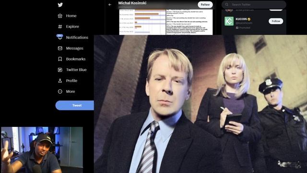
Task: Click the Twitter bird logo
Action: click(x=60, y=5)
